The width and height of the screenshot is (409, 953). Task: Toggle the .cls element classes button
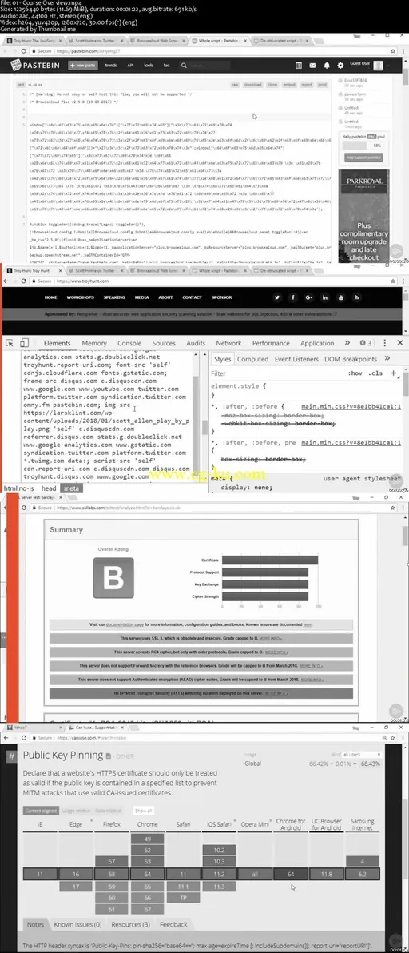click(x=376, y=373)
